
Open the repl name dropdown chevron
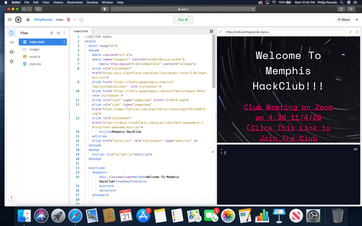pos(74,20)
